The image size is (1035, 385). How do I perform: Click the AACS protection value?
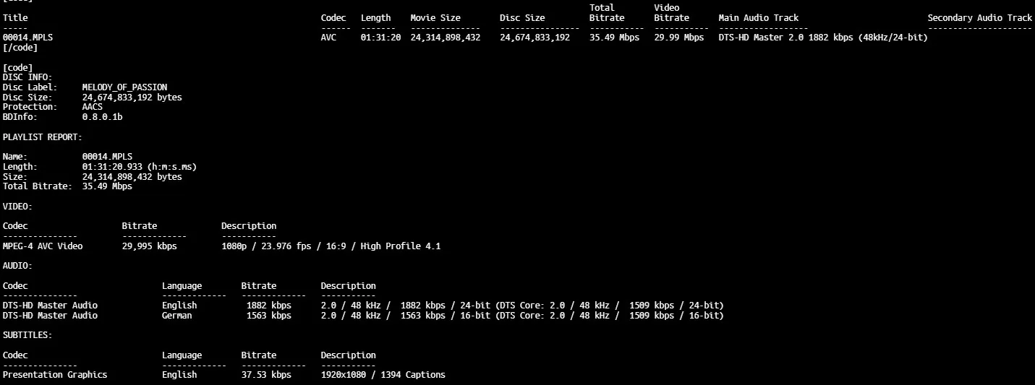coord(93,107)
